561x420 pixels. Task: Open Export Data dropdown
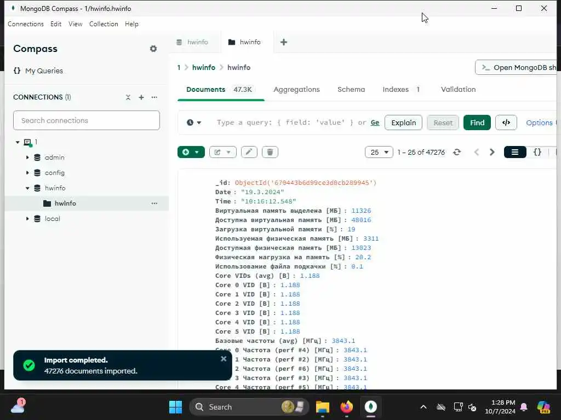tap(222, 152)
